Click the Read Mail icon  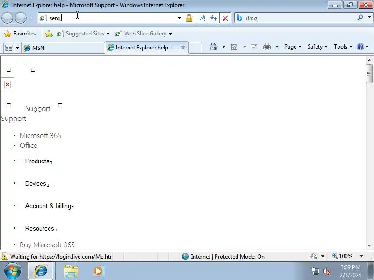tap(254, 47)
